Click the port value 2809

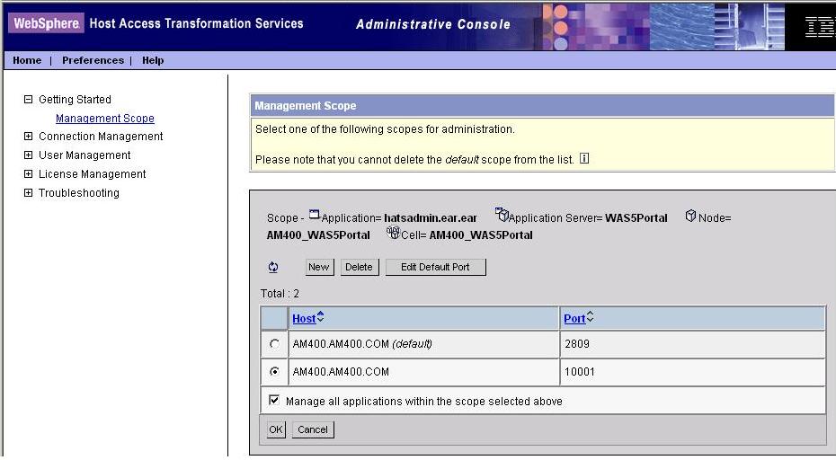(577, 344)
